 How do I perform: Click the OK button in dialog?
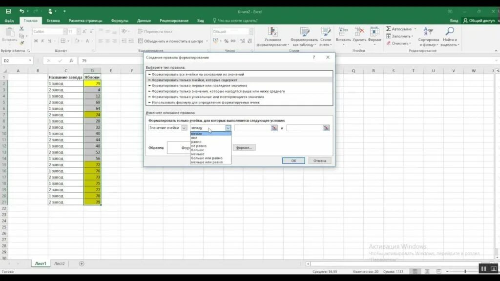(x=293, y=161)
